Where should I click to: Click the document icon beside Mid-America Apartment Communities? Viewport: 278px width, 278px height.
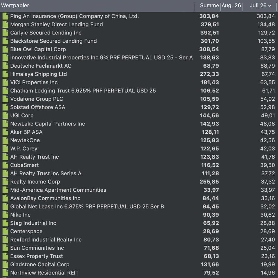pos(5,190)
